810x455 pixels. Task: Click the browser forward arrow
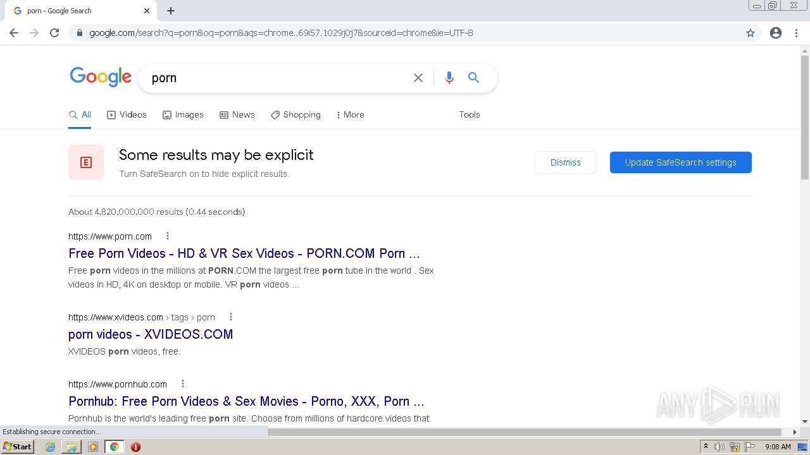pos(34,33)
